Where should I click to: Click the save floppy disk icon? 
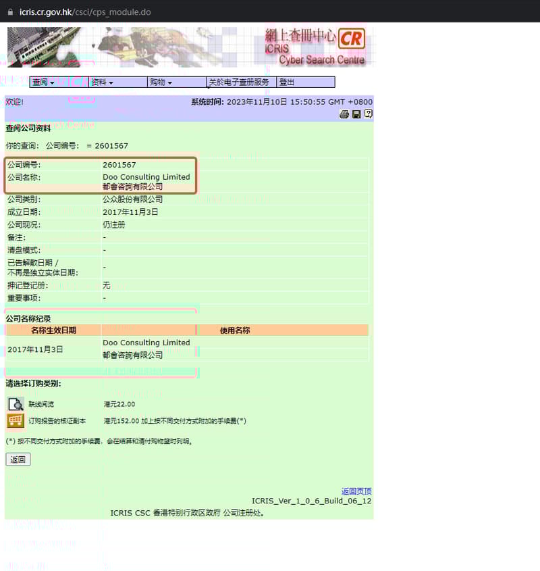point(356,115)
